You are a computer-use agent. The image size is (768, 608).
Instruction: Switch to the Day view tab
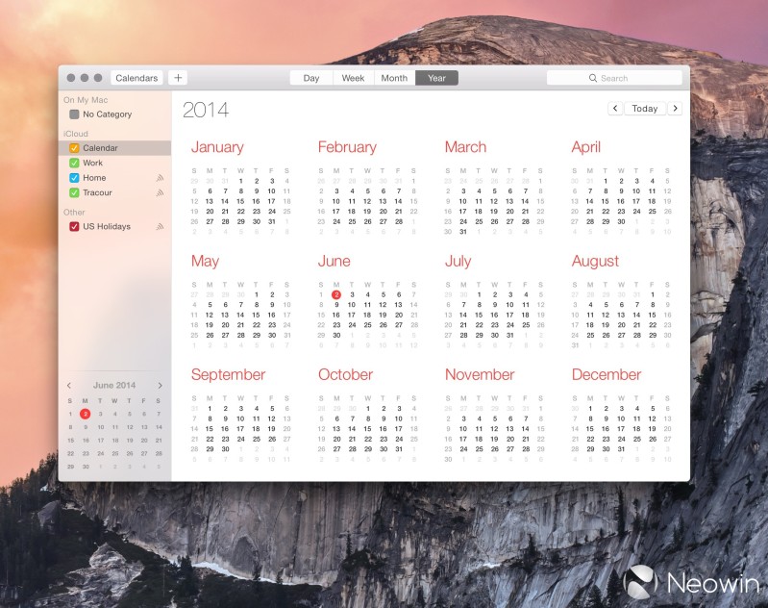point(311,78)
